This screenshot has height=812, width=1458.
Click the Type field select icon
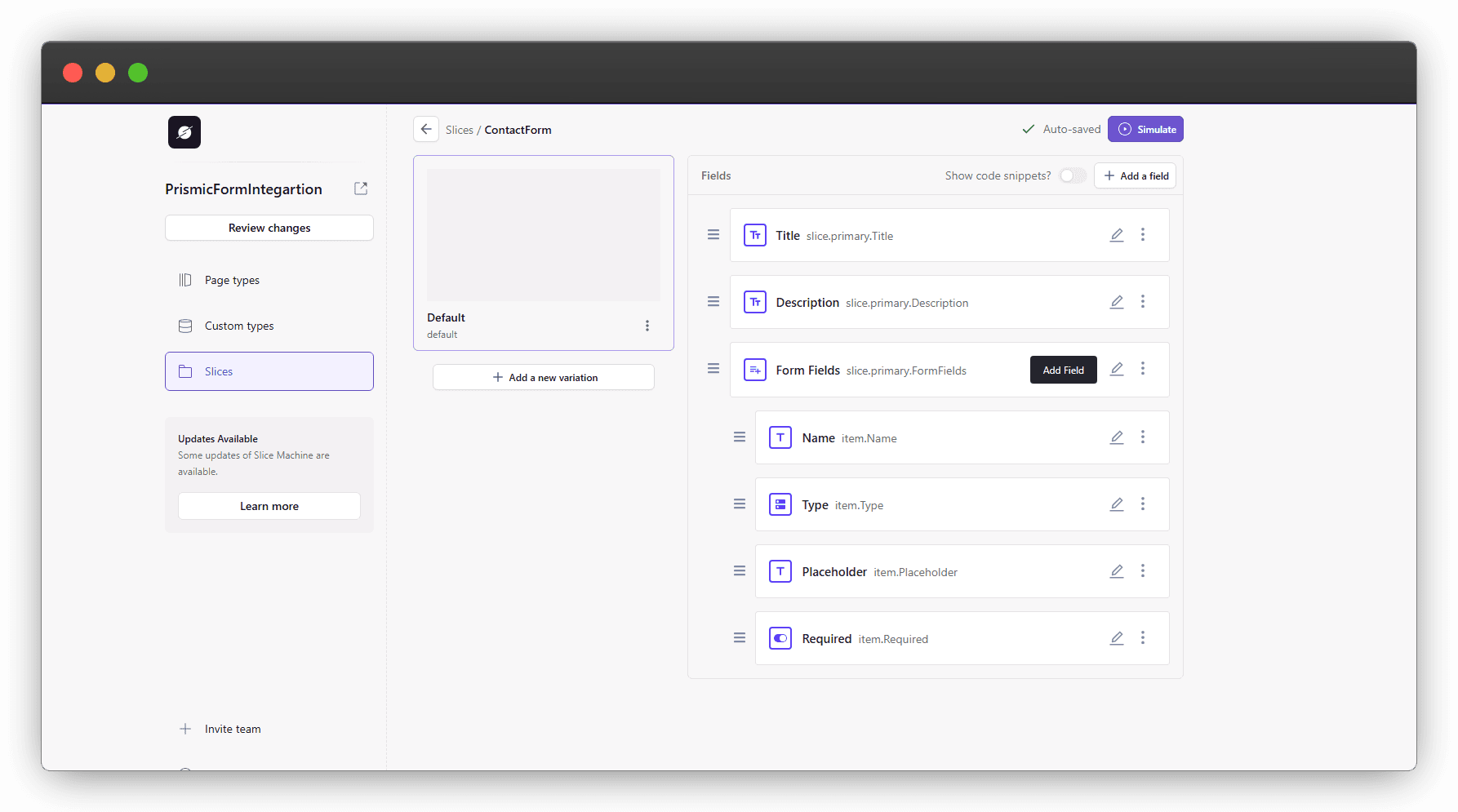[780, 504]
